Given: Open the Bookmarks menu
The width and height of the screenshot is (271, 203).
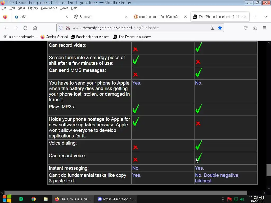Looking at the screenshot, I should tap(49, 8).
